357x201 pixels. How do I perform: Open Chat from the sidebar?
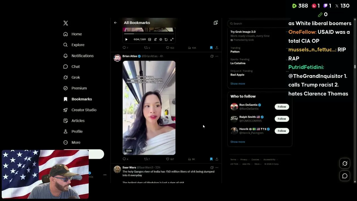[x=72, y=66]
